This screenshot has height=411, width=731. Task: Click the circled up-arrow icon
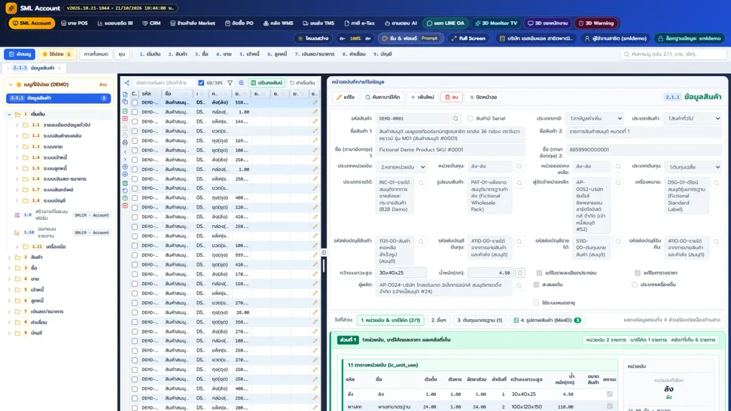point(125,166)
